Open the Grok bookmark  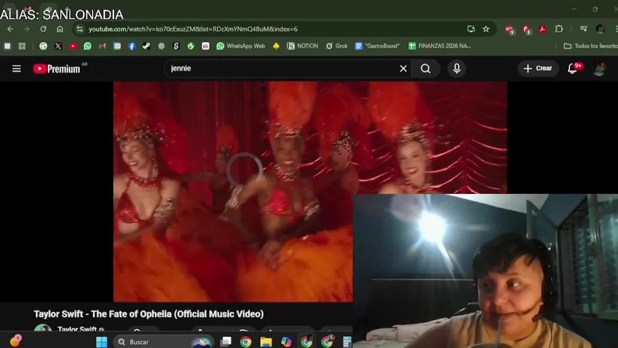pos(337,46)
